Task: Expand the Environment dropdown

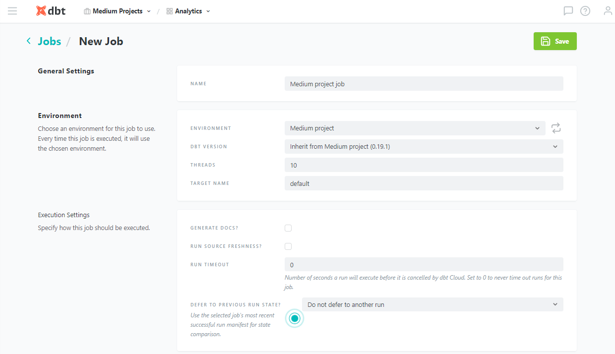Action: pyautogui.click(x=415, y=128)
